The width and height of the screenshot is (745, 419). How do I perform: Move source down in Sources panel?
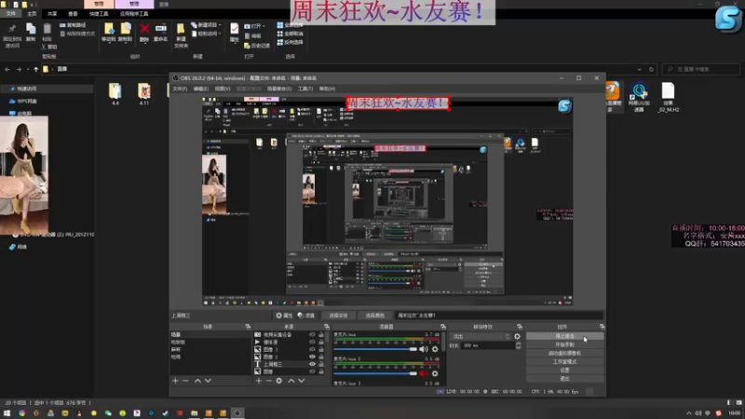coord(302,381)
